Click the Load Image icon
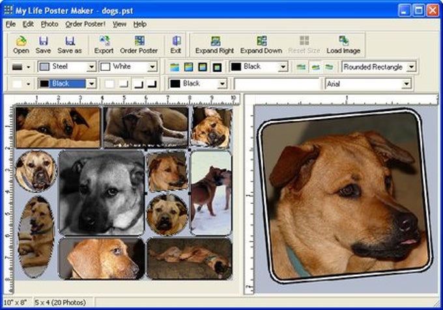 (343, 44)
